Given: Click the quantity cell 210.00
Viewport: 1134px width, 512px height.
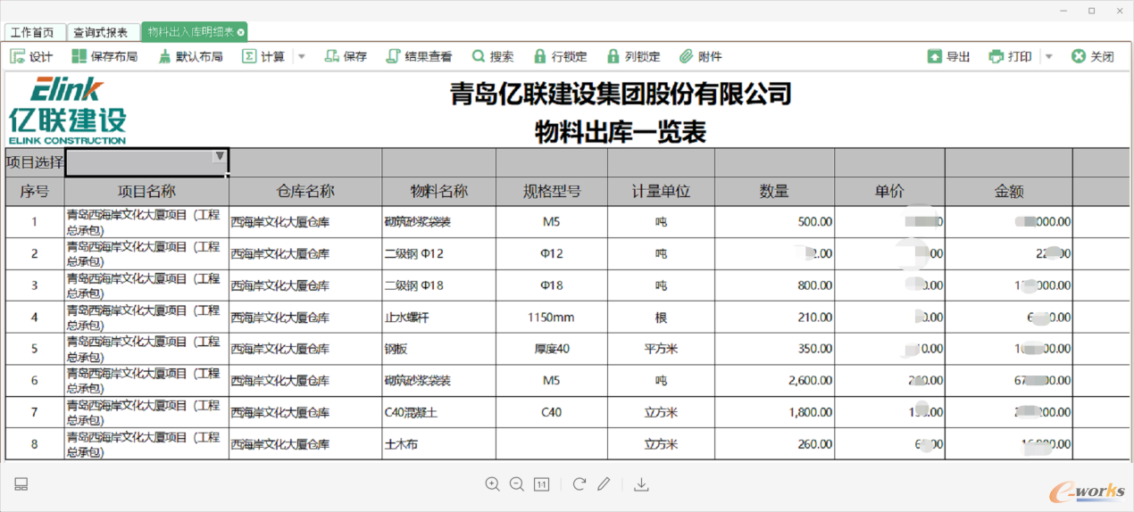Looking at the screenshot, I should (774, 317).
